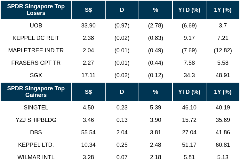Click KEPPEL LTD. one-year value 60.81
Screen dimensions: 240x164
[223, 145]
